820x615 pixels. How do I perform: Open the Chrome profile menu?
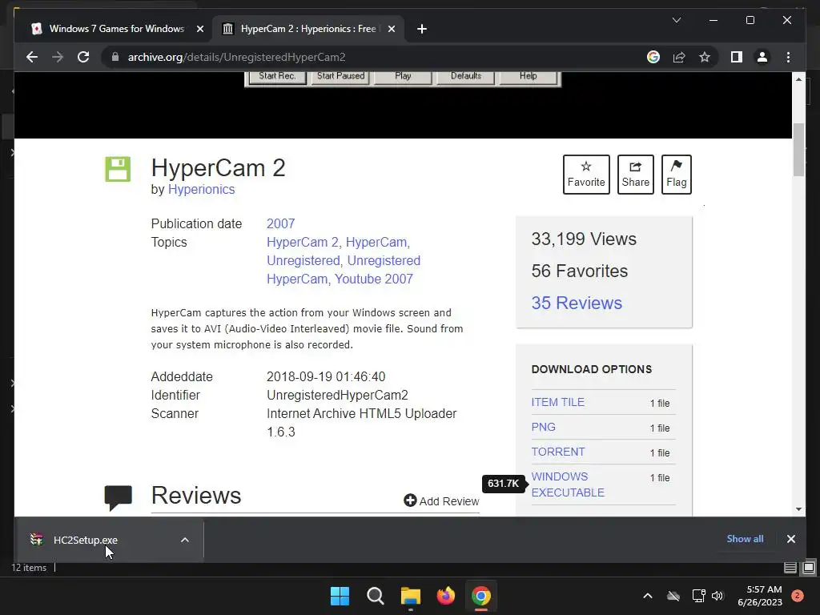(762, 57)
